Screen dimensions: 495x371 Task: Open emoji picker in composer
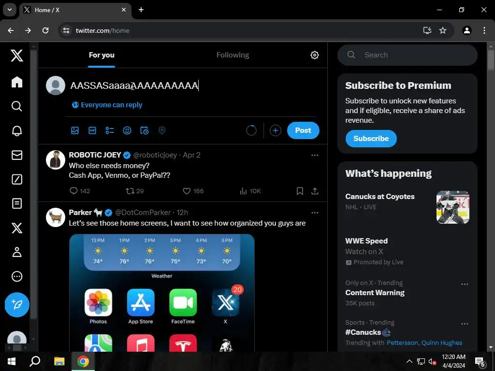point(127,130)
